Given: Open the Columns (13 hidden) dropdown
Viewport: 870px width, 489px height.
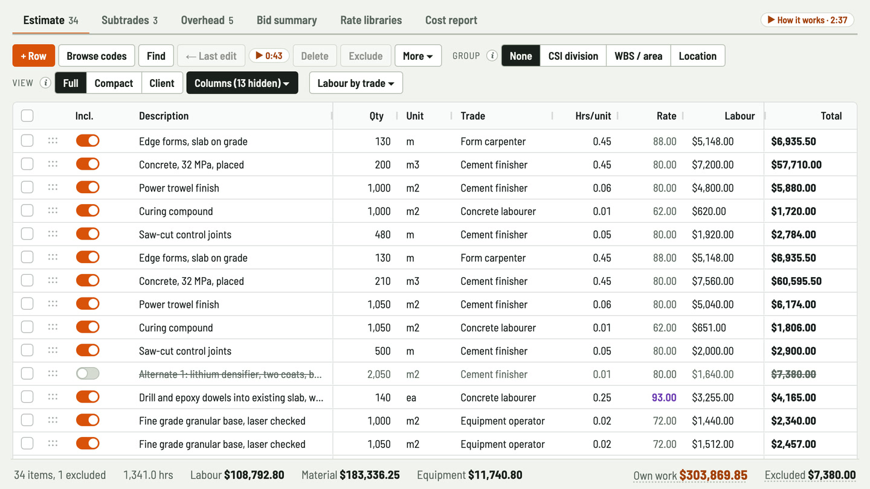Looking at the screenshot, I should 242,83.
